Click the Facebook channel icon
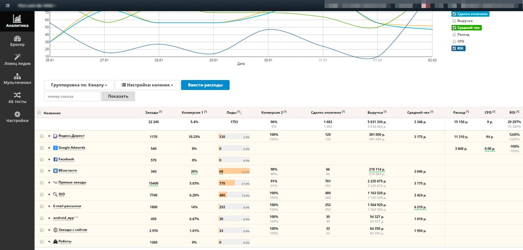This screenshot has width=523, height=250. point(55,159)
